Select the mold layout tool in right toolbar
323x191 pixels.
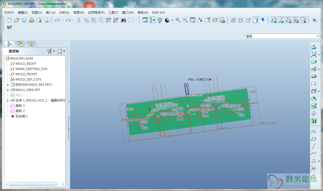pos(314,47)
